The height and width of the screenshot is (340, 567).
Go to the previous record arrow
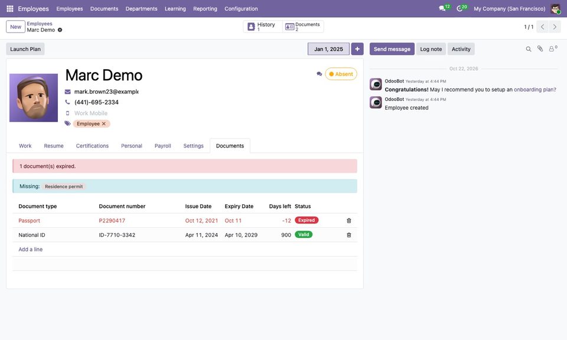542,27
